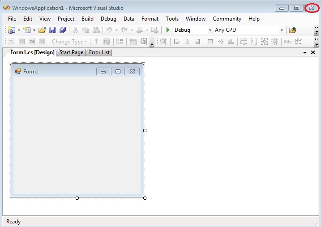Open the Navigate Backward dropdown arrow
The image size is (321, 227).
(147, 30)
